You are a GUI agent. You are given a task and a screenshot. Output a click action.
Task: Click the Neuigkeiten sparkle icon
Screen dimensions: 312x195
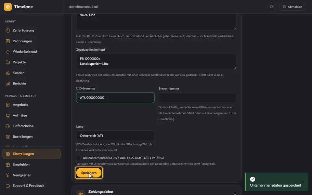(x=8, y=175)
